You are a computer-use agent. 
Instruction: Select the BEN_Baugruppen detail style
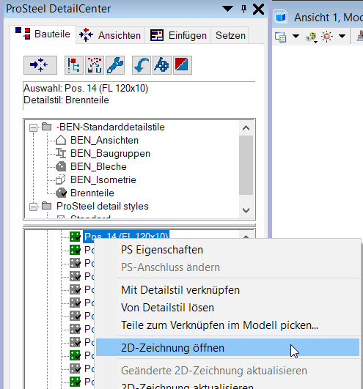(110, 153)
